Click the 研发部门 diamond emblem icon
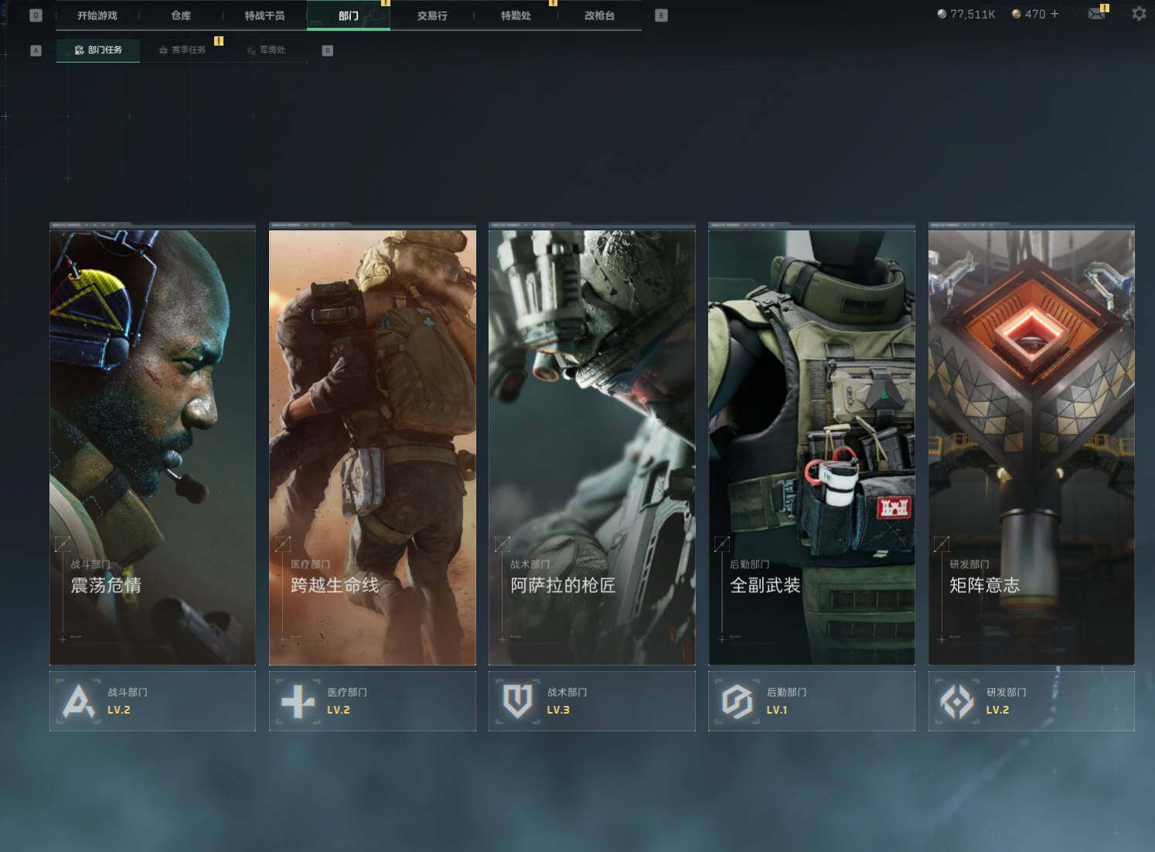The image size is (1155, 852). click(x=957, y=701)
